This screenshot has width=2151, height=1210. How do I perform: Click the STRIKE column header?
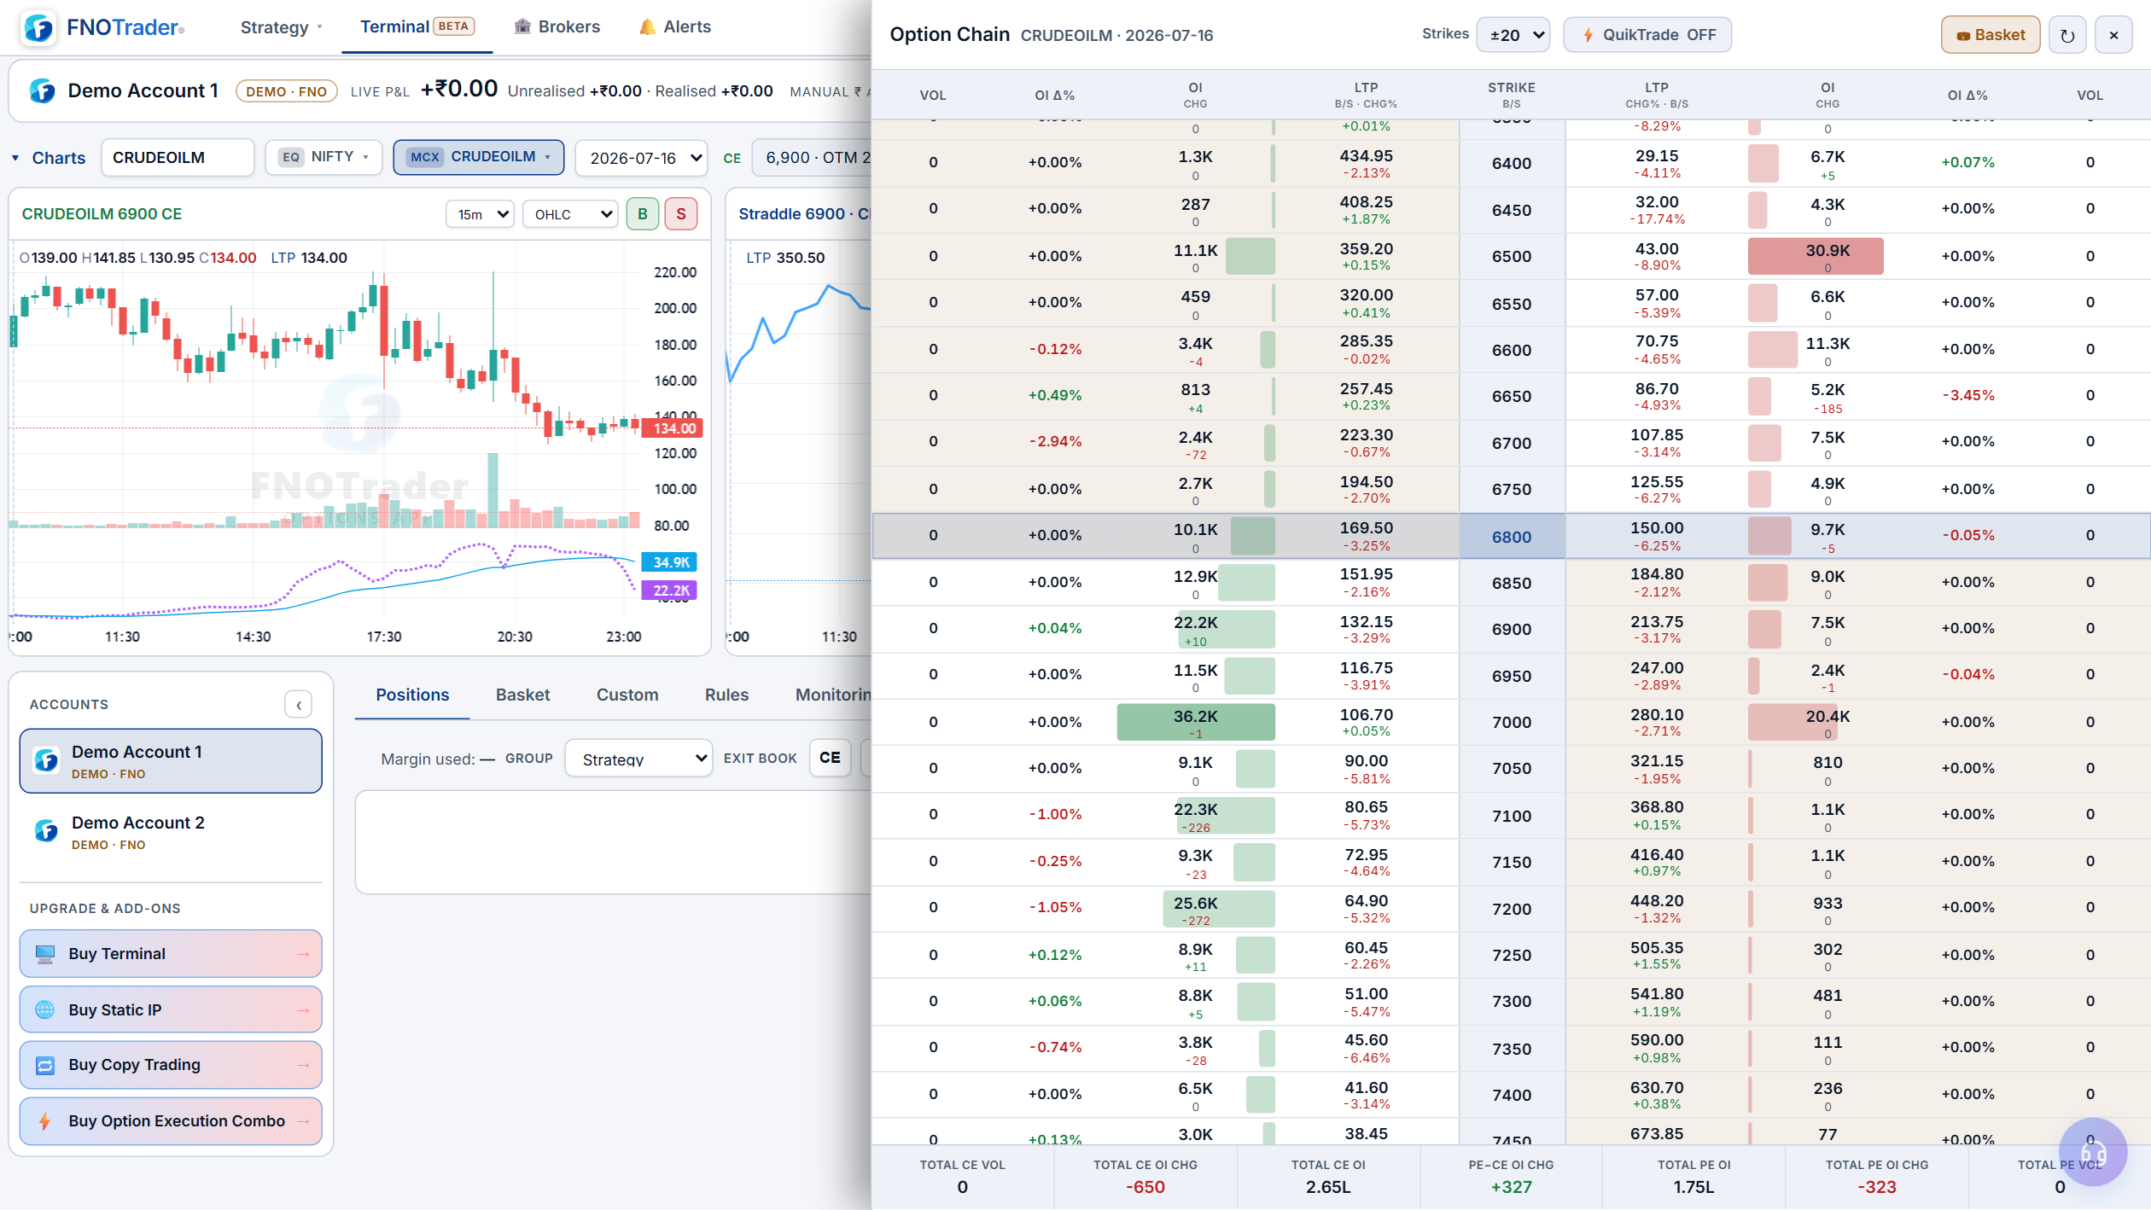click(x=1512, y=95)
